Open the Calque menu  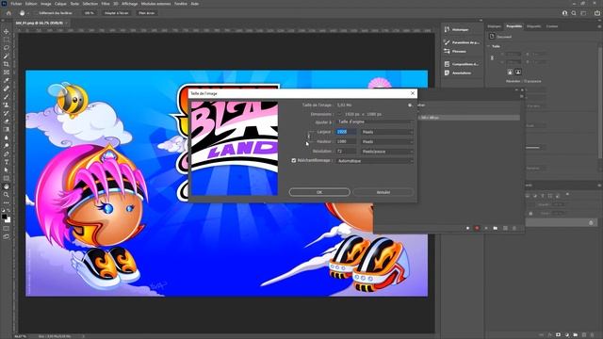pos(60,4)
